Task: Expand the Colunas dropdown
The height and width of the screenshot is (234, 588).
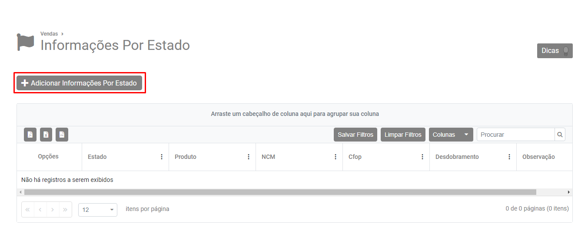Action: (451, 135)
